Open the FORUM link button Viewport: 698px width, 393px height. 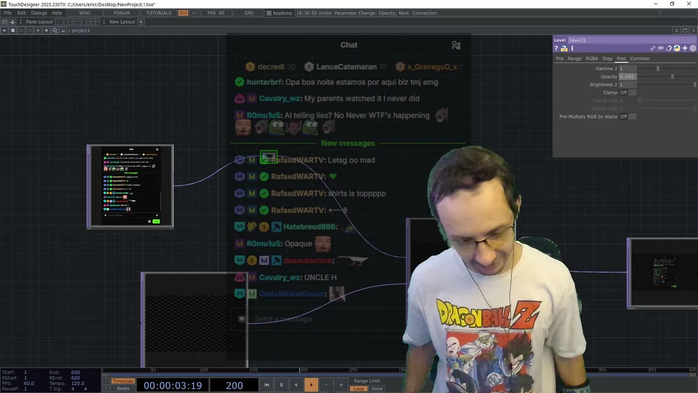click(x=122, y=13)
